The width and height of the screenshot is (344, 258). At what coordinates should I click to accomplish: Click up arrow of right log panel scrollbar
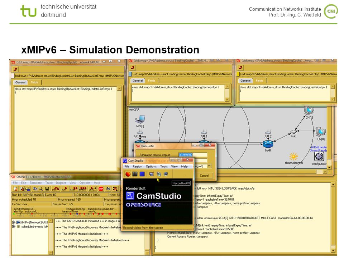click(x=333, y=185)
